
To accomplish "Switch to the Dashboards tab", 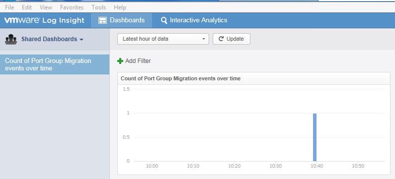I will coord(121,20).
